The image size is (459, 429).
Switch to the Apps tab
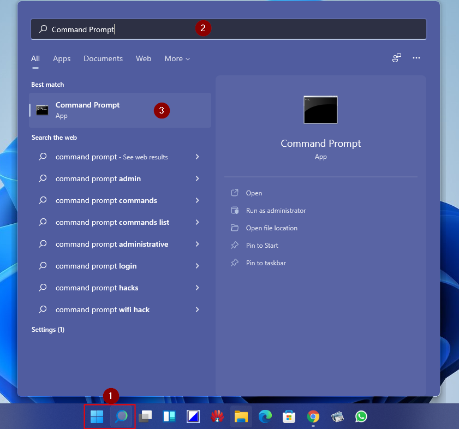click(x=62, y=58)
